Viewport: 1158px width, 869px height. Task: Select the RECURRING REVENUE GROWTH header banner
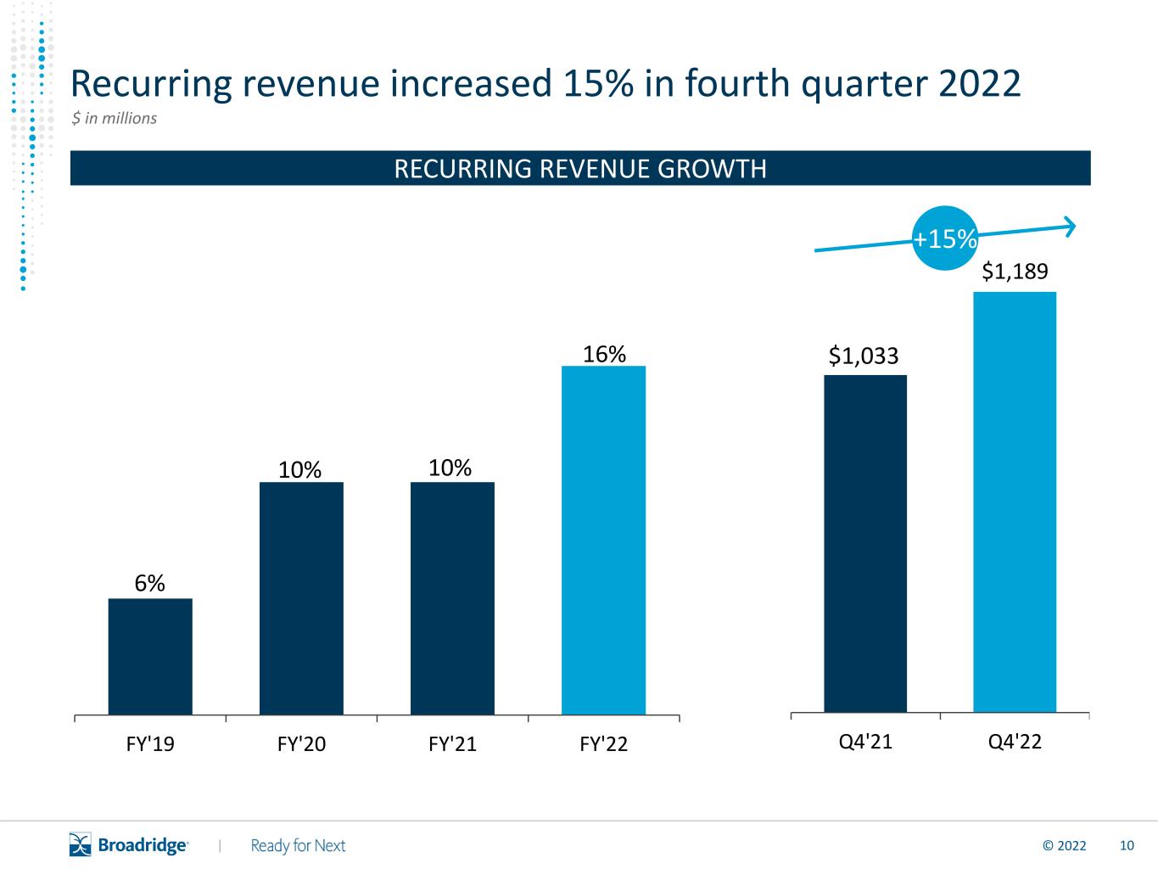pos(580,168)
